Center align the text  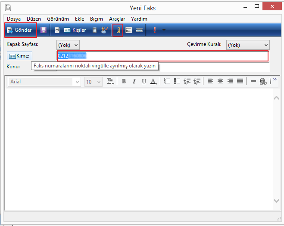[x=220, y=81]
